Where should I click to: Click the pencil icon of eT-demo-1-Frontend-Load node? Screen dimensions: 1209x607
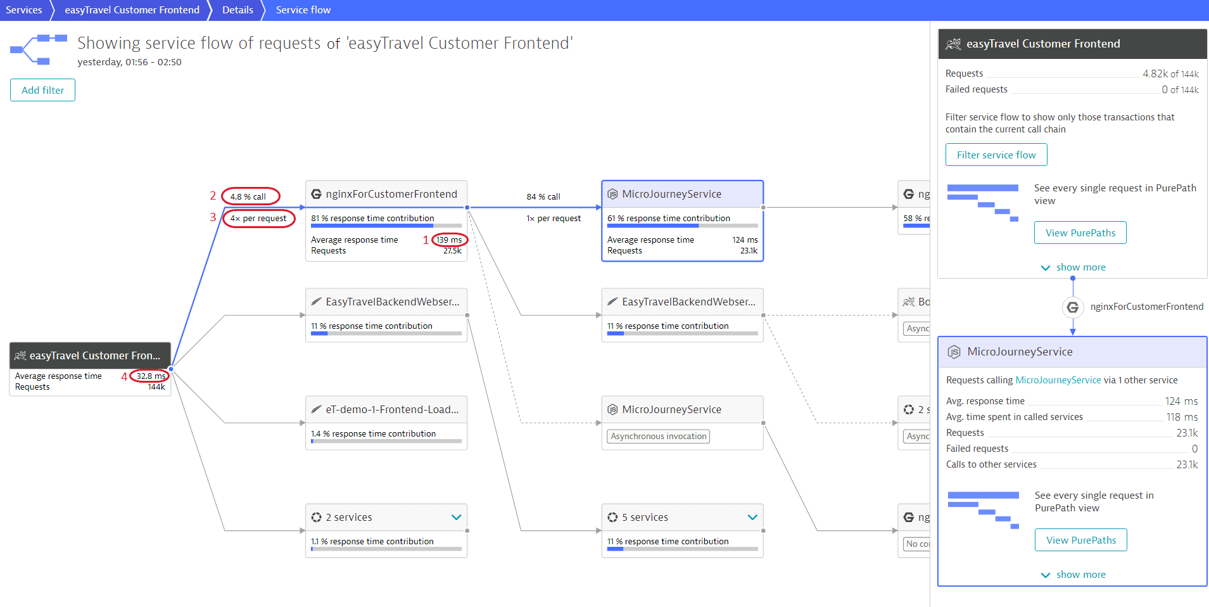[316, 409]
